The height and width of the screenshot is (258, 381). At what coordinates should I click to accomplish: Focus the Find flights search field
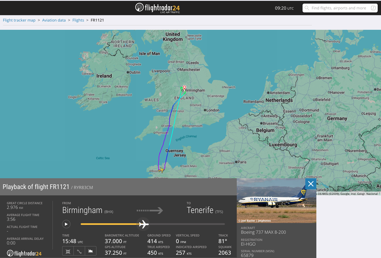coord(340,8)
